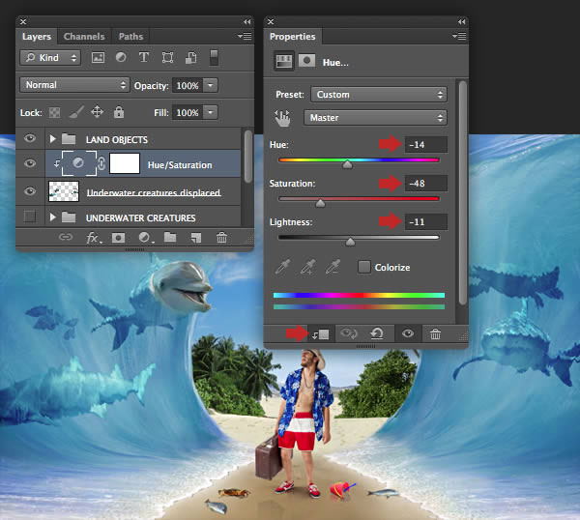This screenshot has height=520, width=580.
Task: Open the Normal blend mode dropdown
Action: tap(74, 85)
